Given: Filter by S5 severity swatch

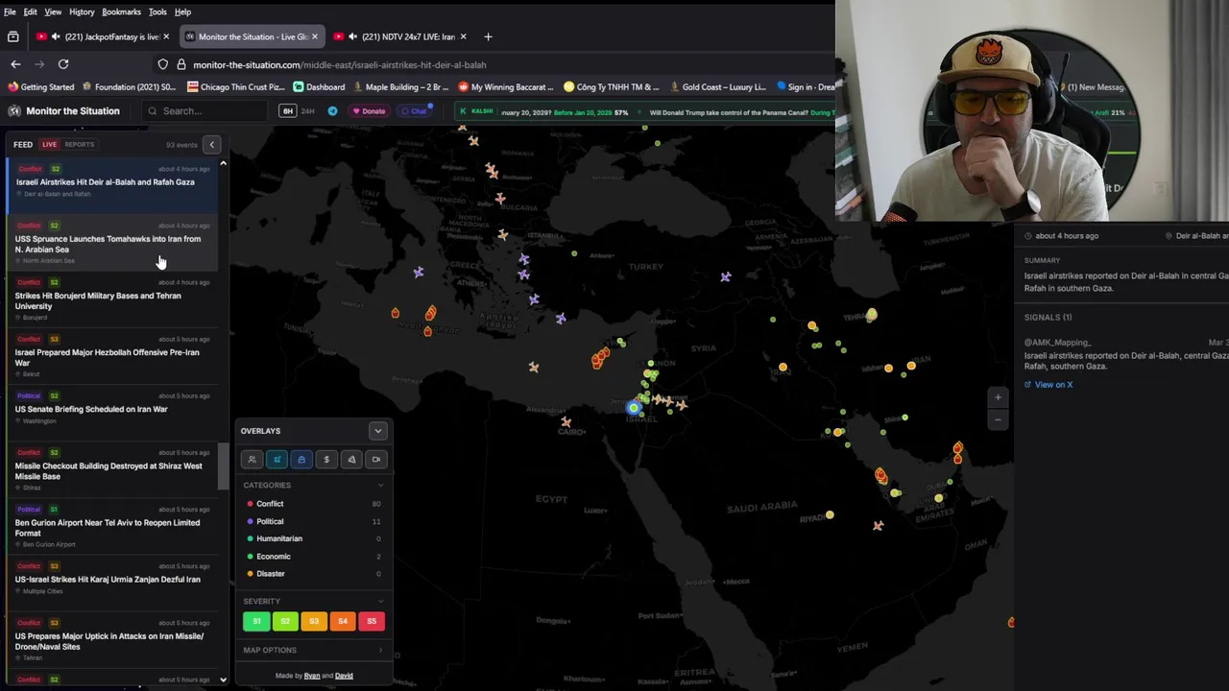Looking at the screenshot, I should [x=372, y=621].
